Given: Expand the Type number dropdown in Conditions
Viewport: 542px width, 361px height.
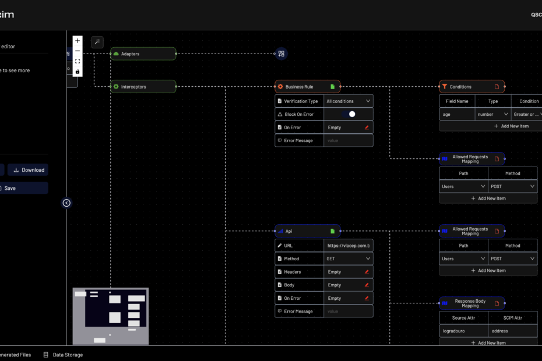Looking at the screenshot, I should coord(493,115).
